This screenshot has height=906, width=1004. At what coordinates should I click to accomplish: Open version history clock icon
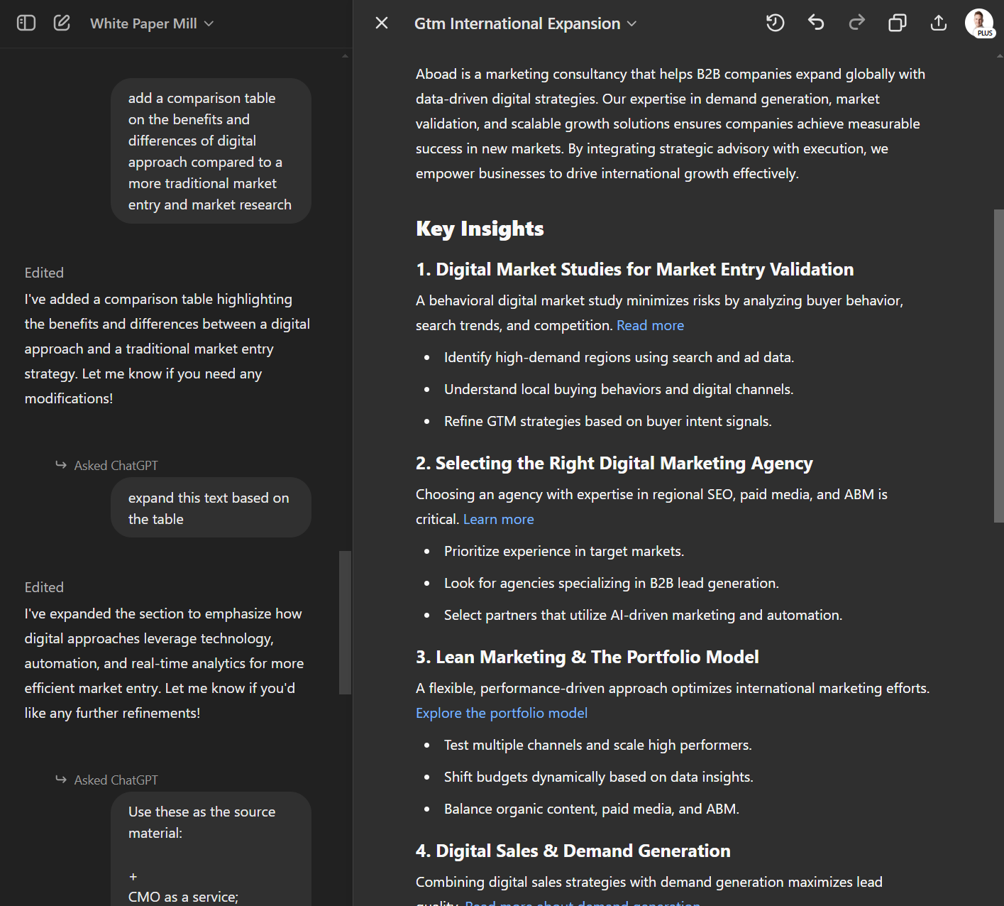pyautogui.click(x=775, y=23)
